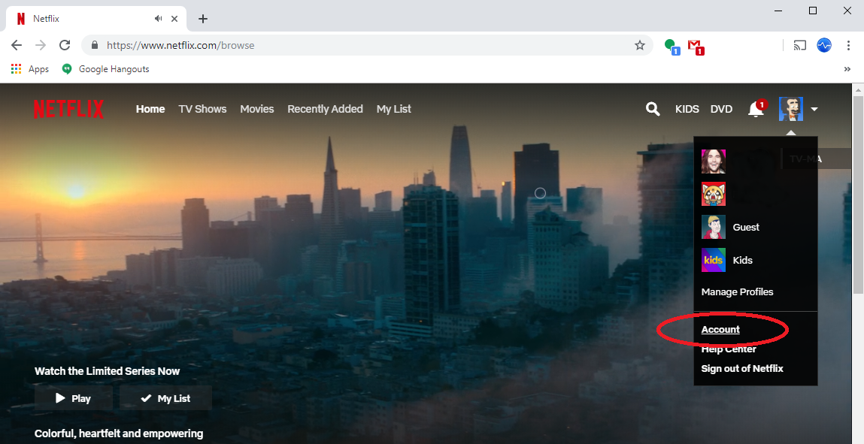
Task: Open KIDS link in header
Action: pyautogui.click(x=687, y=109)
